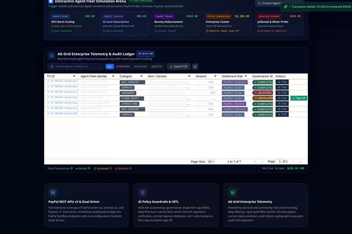The height and width of the screenshot is (234, 352).
Task: Open the Trail for the TX-NEXUS-mvhgr1p9 row
Action: coord(282,115)
